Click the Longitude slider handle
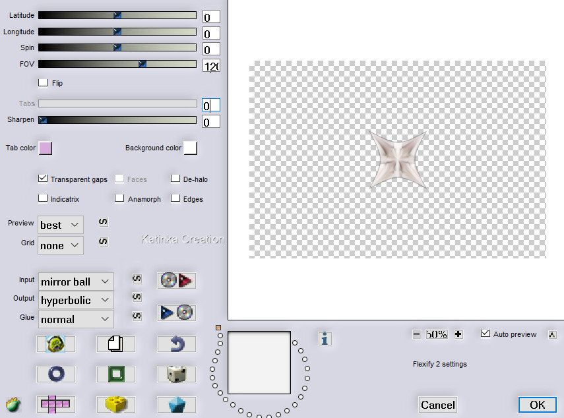564x418 pixels. point(117,32)
